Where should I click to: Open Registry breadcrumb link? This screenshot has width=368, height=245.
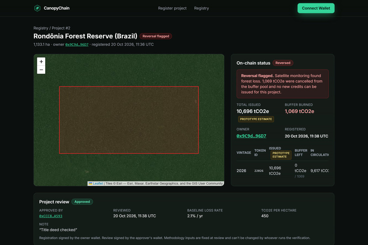tap(41, 28)
